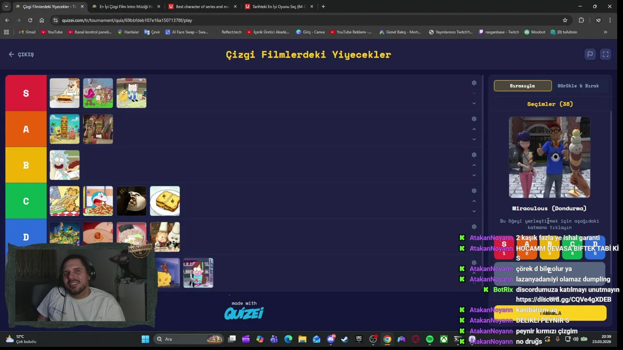Screen dimensions: 623x350
Task: Open settings gear for the S tier row
Action: 474,83
